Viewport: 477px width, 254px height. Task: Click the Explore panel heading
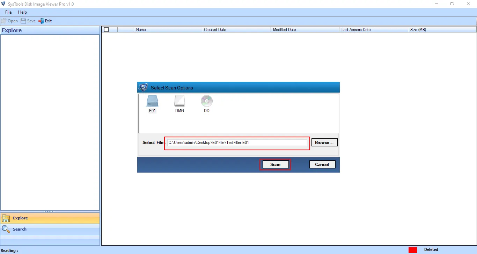point(12,30)
